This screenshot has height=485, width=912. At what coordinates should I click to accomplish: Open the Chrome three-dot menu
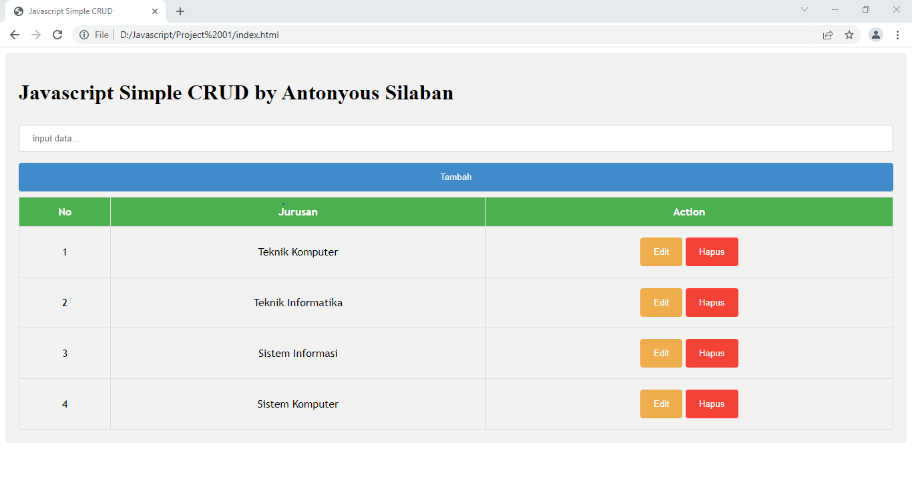coord(897,35)
